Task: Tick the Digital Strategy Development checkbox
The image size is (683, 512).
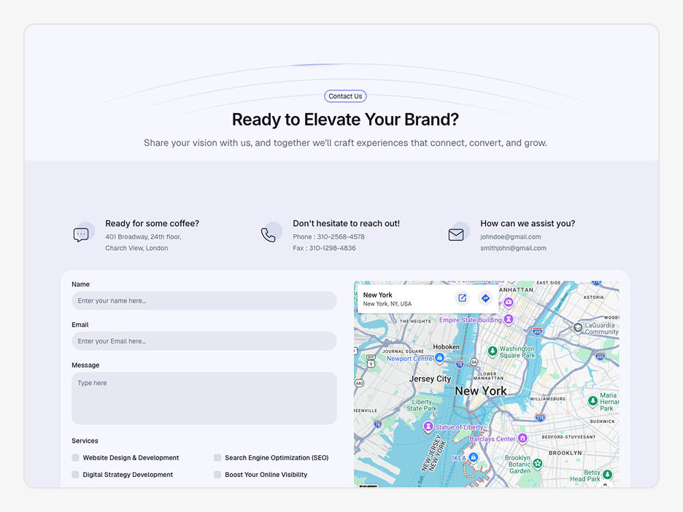Action: [x=75, y=475]
